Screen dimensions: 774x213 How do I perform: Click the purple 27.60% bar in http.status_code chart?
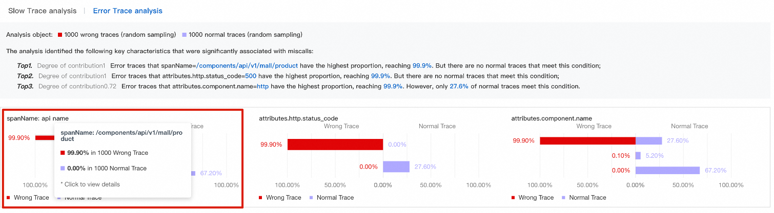(x=396, y=167)
